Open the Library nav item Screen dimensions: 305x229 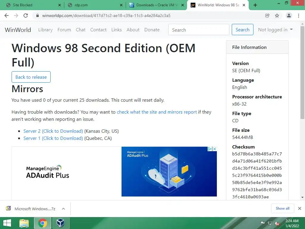(x=45, y=30)
